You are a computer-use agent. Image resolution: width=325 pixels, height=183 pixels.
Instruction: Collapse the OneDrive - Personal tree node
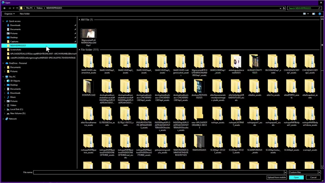point(3,63)
